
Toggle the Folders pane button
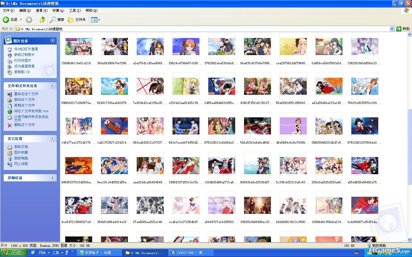click(x=77, y=20)
